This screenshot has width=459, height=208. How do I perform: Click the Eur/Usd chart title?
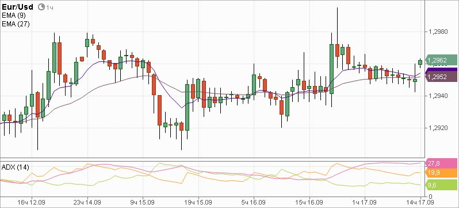point(18,7)
